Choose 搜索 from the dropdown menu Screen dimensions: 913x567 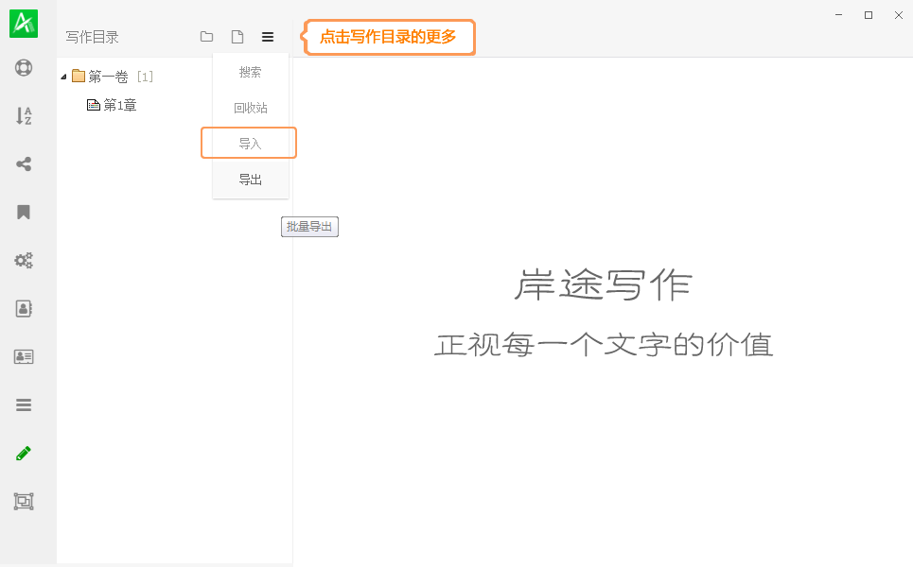[251, 72]
